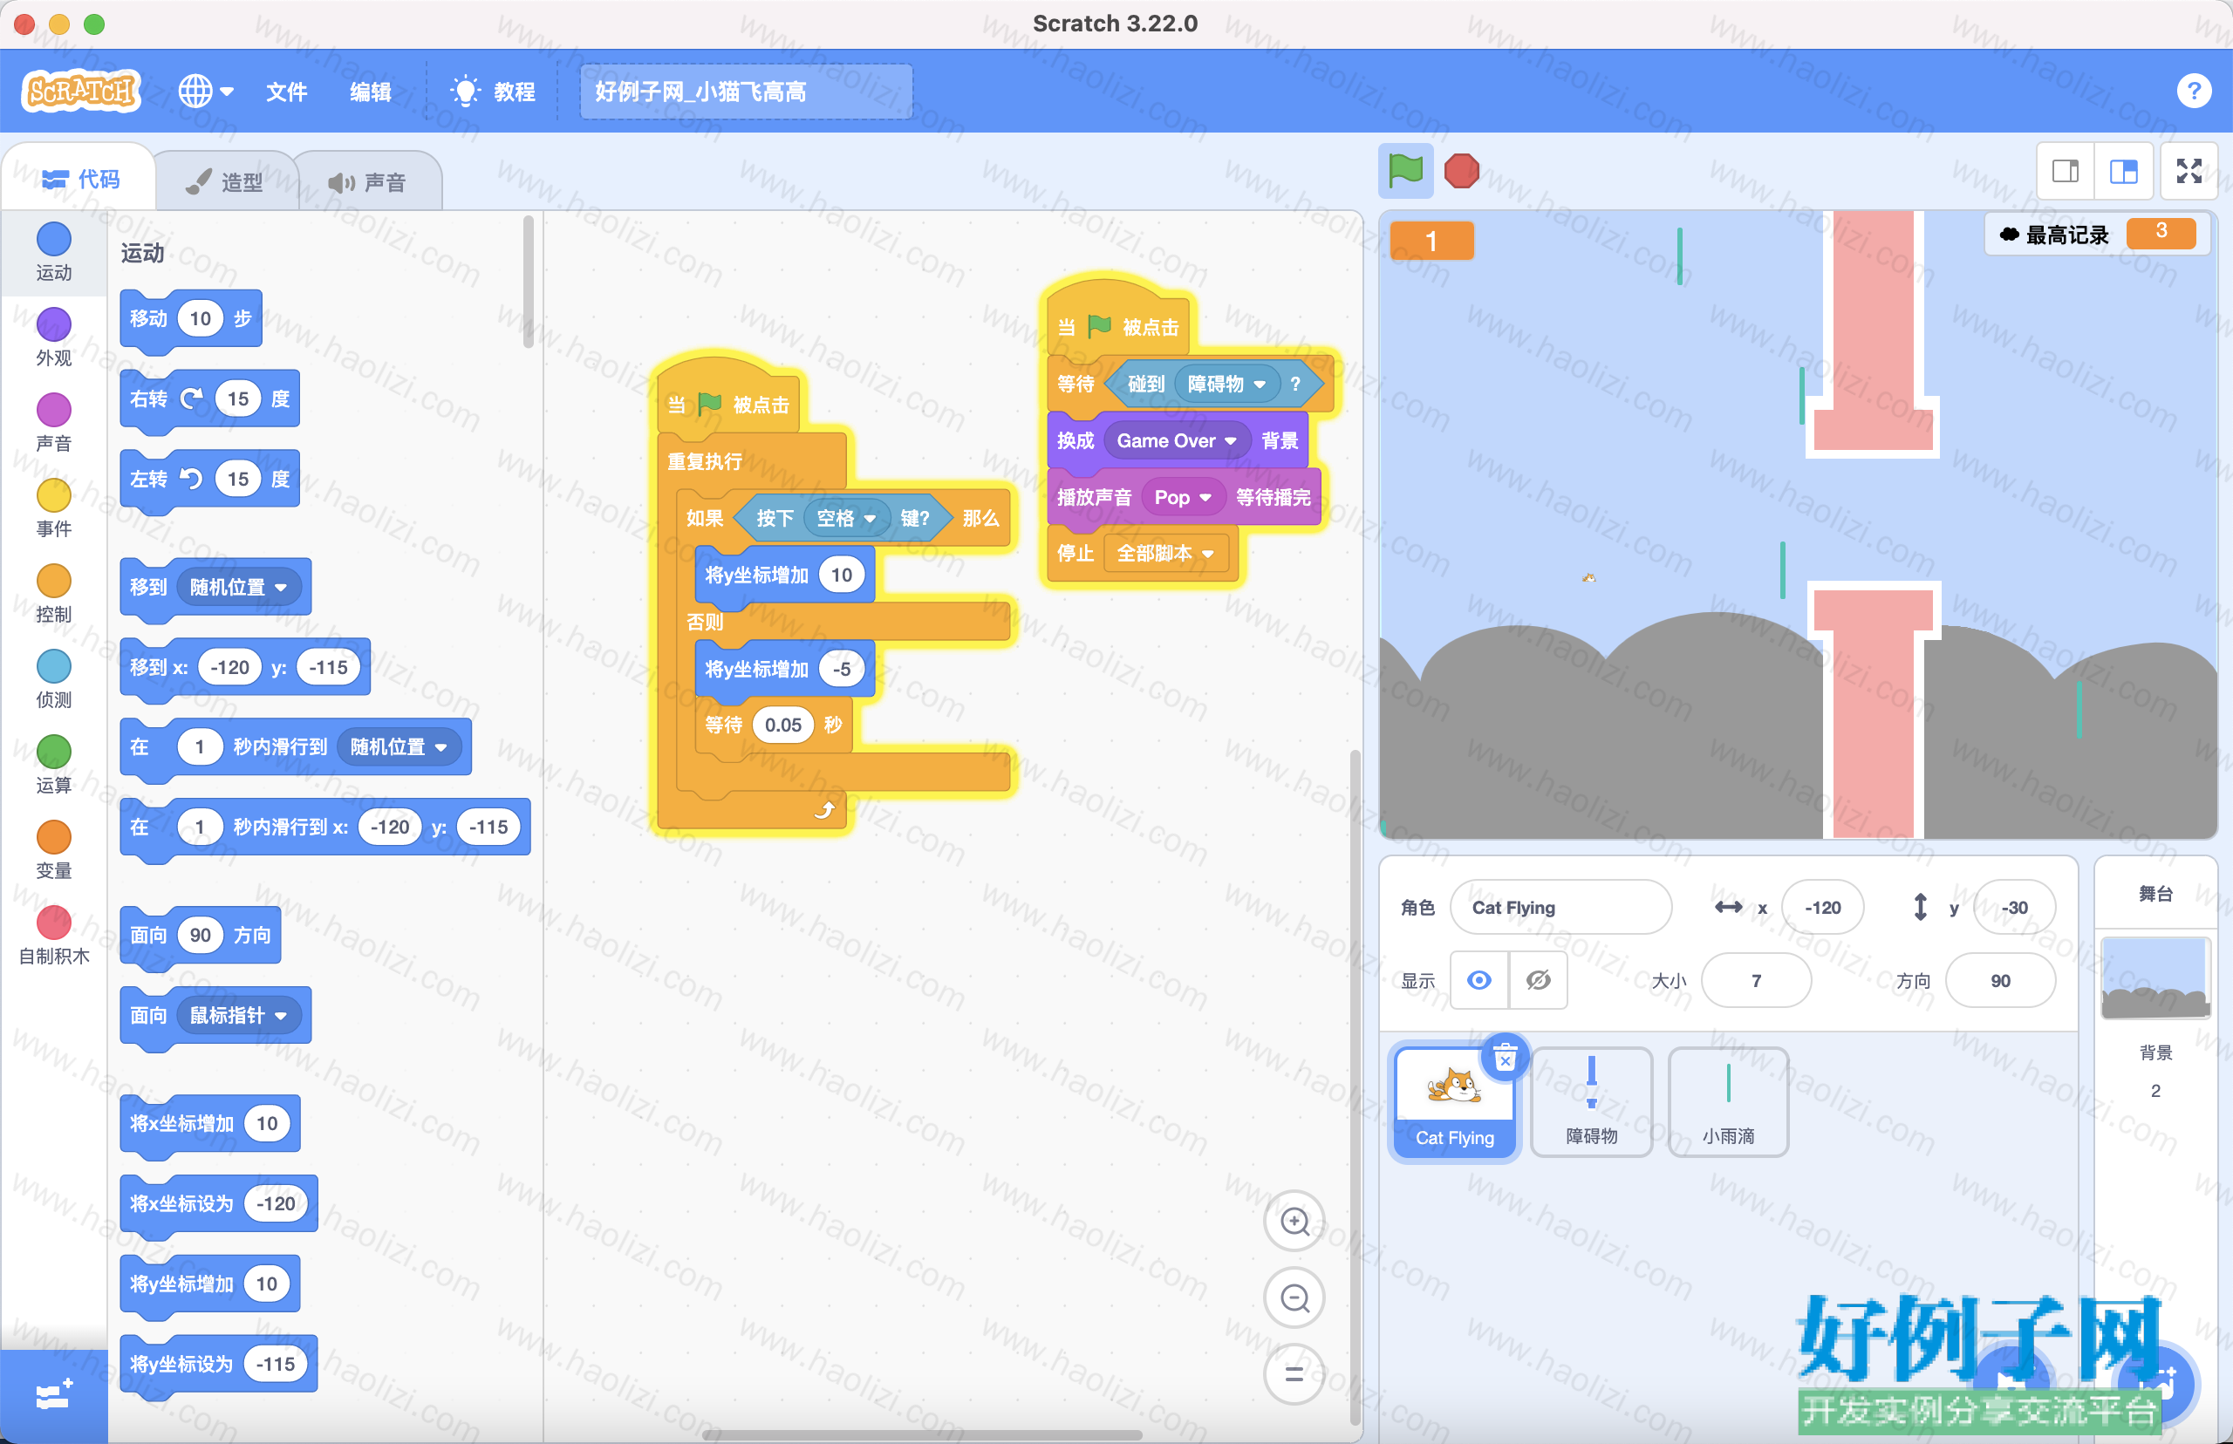Delete the Cat Flying sprite

point(1506,1058)
